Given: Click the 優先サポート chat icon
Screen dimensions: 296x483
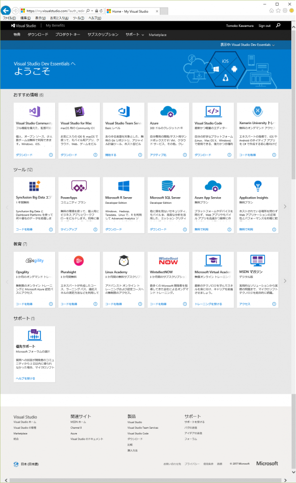Looking at the screenshot, I should [x=34, y=335].
